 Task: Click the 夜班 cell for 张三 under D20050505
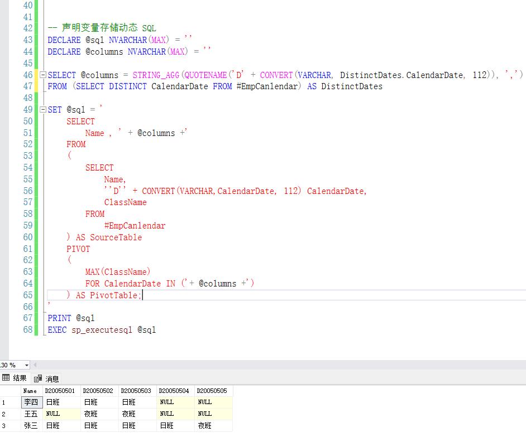[213, 426]
